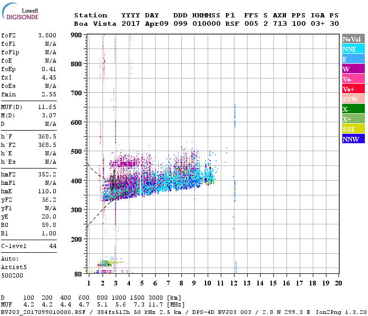Click the 12 MHz frequency axis label
The image size is (368, 316).
click(x=234, y=283)
